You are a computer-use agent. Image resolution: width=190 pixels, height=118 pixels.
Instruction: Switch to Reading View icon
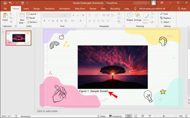tap(143, 116)
